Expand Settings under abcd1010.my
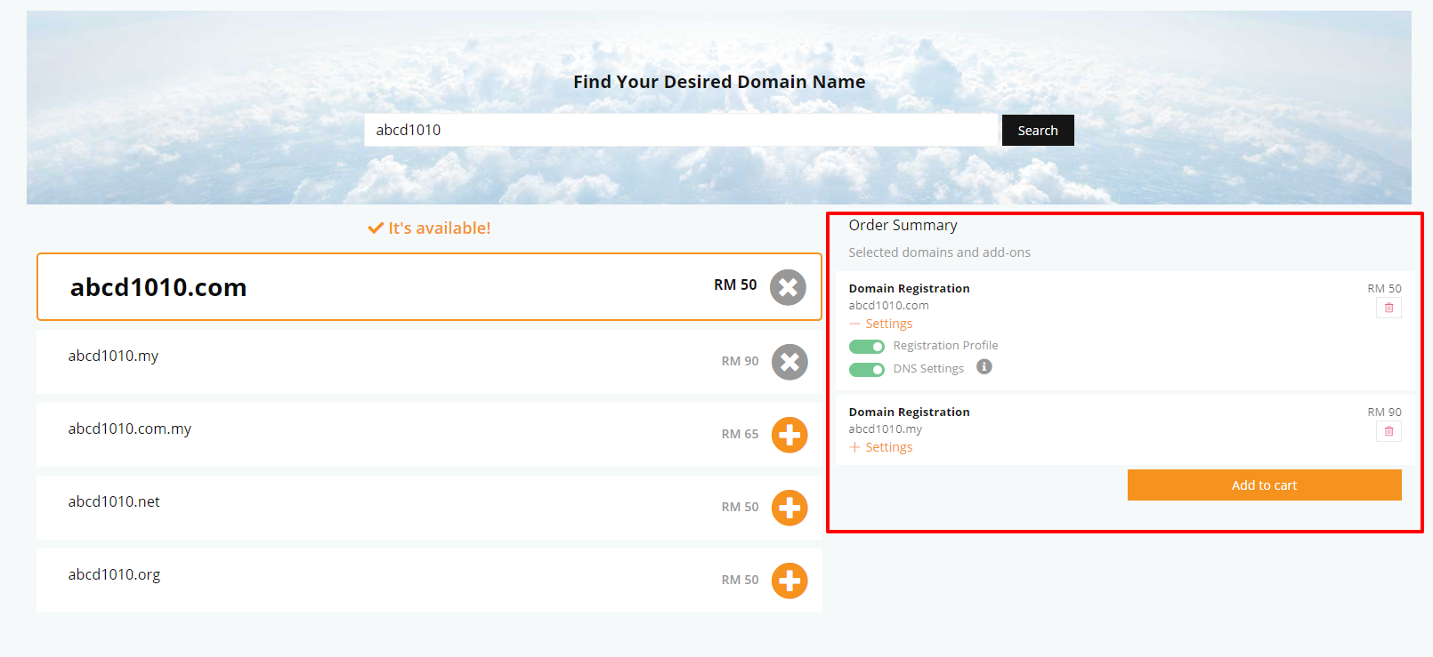Viewport: 1433px width, 657px height. (881, 447)
